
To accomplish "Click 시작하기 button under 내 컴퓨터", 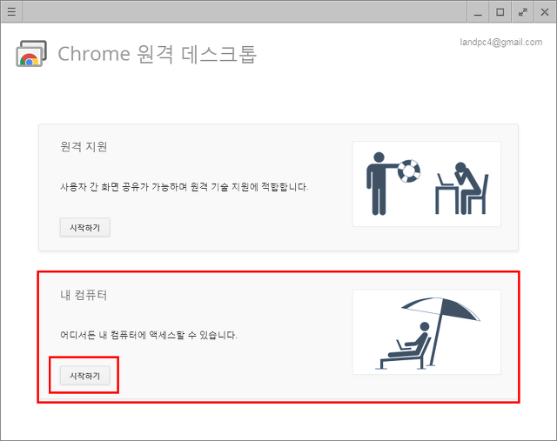I will (85, 376).
